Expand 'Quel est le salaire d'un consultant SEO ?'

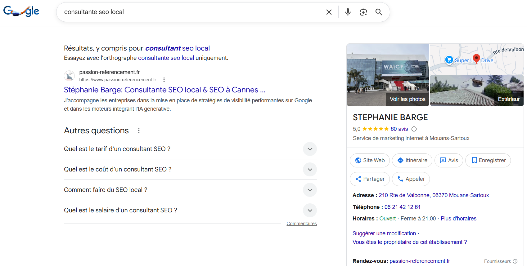(x=190, y=211)
